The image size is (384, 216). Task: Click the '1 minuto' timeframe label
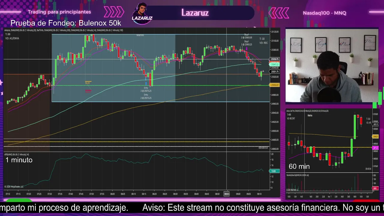(19, 160)
